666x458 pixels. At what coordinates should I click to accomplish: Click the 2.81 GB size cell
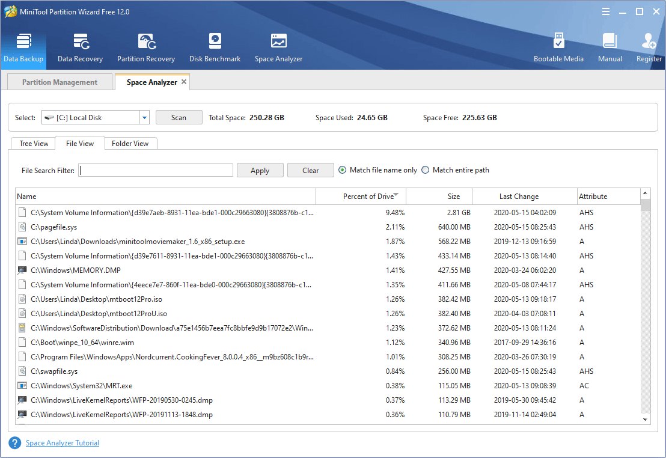[458, 212]
